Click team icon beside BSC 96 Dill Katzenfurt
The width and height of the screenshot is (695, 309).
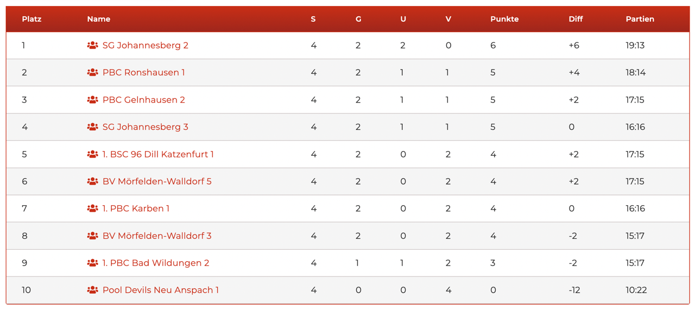[92, 154]
